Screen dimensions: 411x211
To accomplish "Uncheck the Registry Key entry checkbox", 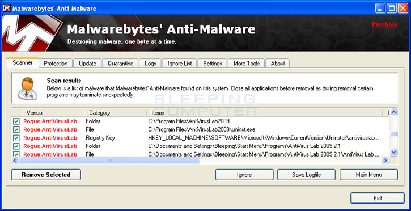I will click(16, 138).
